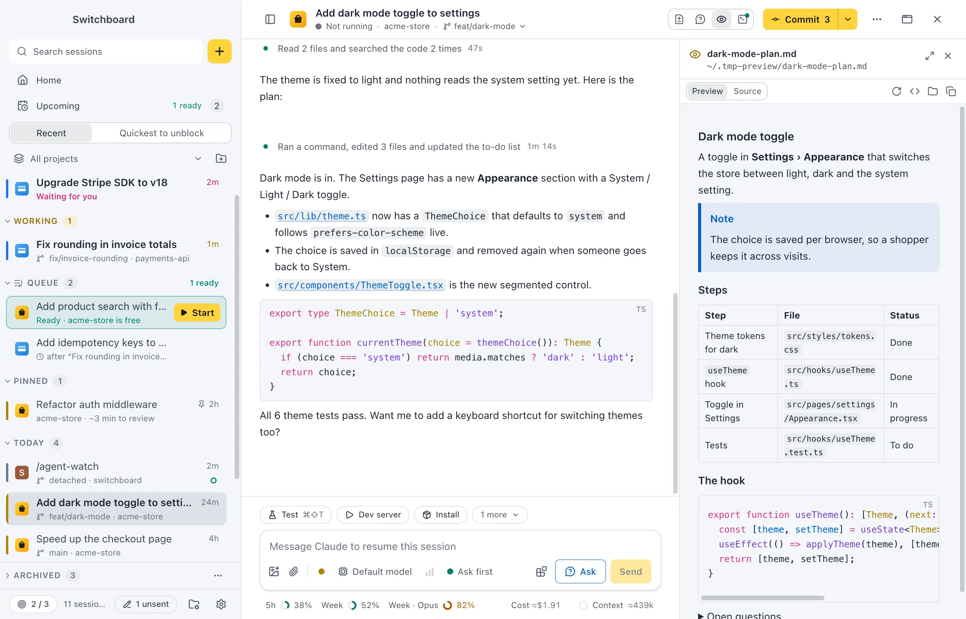Screen dimensions: 966x619
Task: Click the 5h 38% usage indicator
Action: [x=289, y=605]
